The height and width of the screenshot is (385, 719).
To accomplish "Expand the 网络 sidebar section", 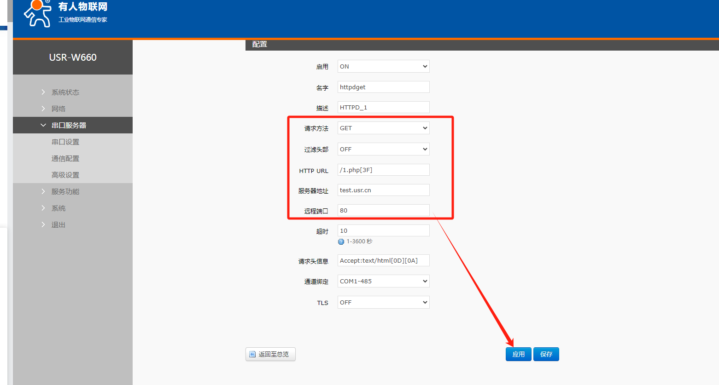I will 58,109.
